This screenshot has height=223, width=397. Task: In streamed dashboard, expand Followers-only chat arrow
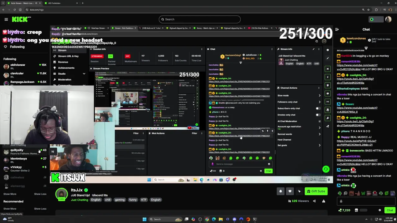(319, 102)
